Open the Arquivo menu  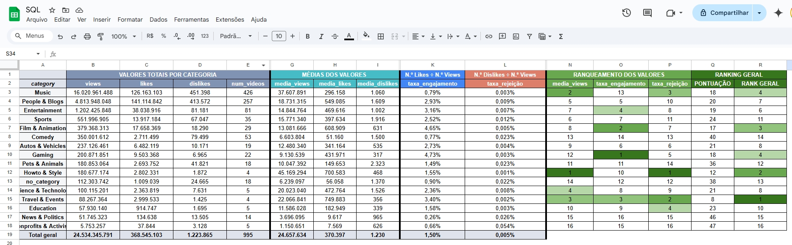[37, 19]
